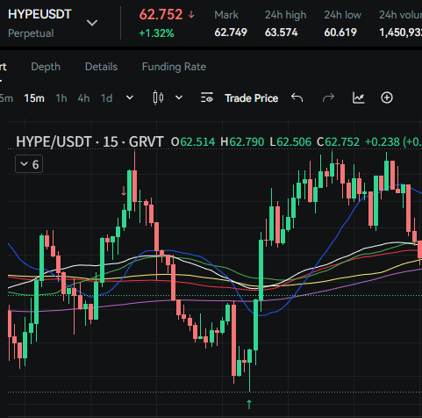Click the high value H62.790
Screen dimensions: 422x418
[242, 142]
